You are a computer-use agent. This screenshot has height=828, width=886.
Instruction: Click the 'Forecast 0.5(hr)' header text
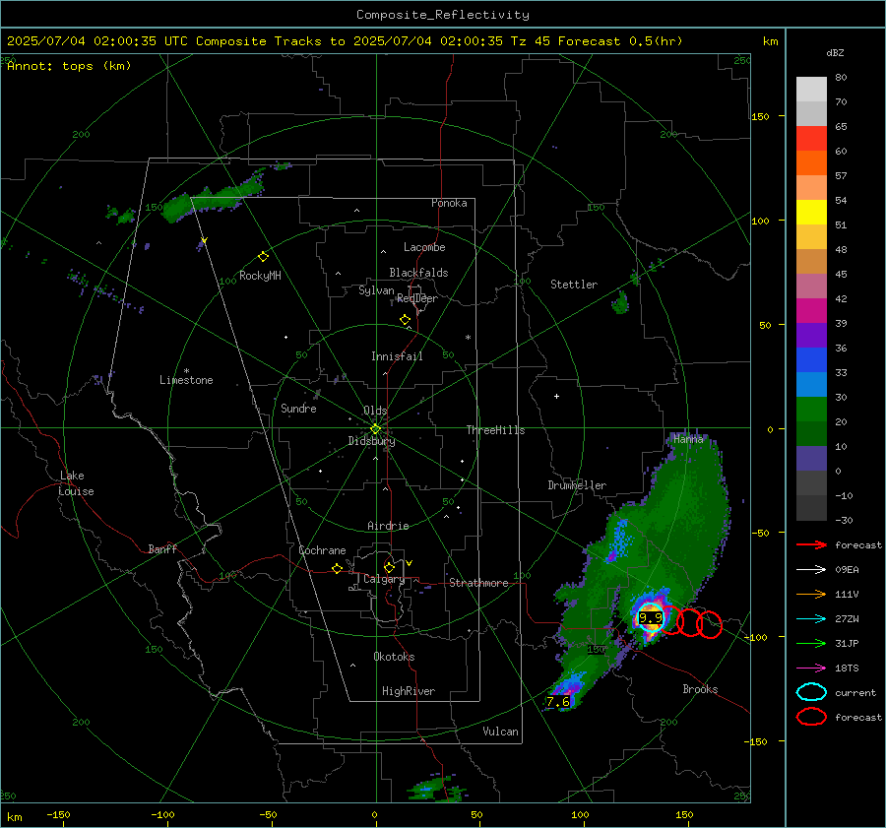click(x=620, y=41)
